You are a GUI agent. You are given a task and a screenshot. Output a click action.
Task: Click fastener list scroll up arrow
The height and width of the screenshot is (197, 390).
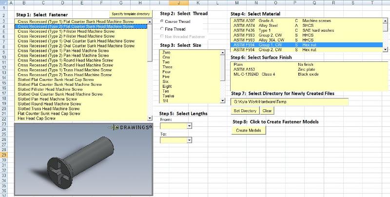point(150,21)
